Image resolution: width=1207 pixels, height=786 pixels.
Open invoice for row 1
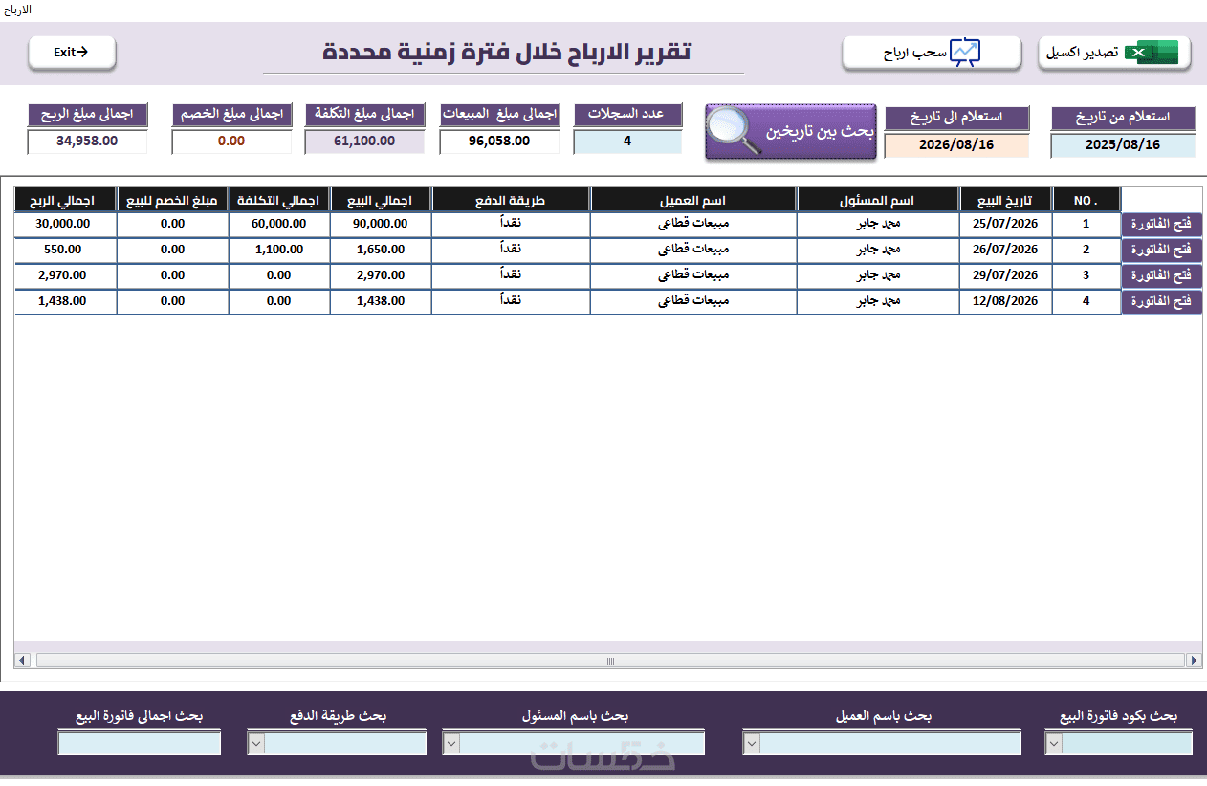click(1161, 224)
